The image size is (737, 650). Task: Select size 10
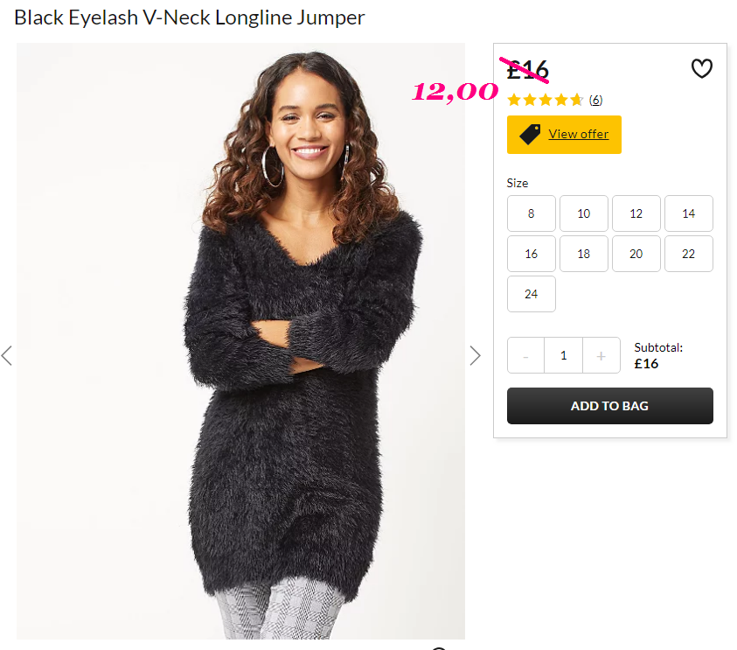click(x=584, y=213)
